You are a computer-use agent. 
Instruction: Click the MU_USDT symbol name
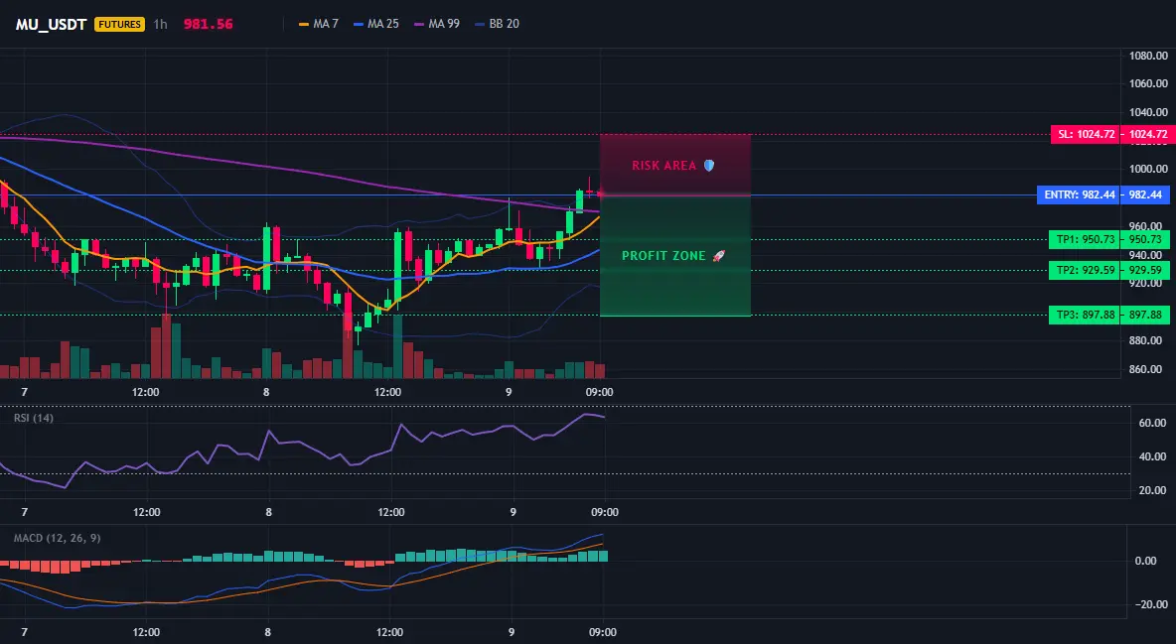coord(51,24)
